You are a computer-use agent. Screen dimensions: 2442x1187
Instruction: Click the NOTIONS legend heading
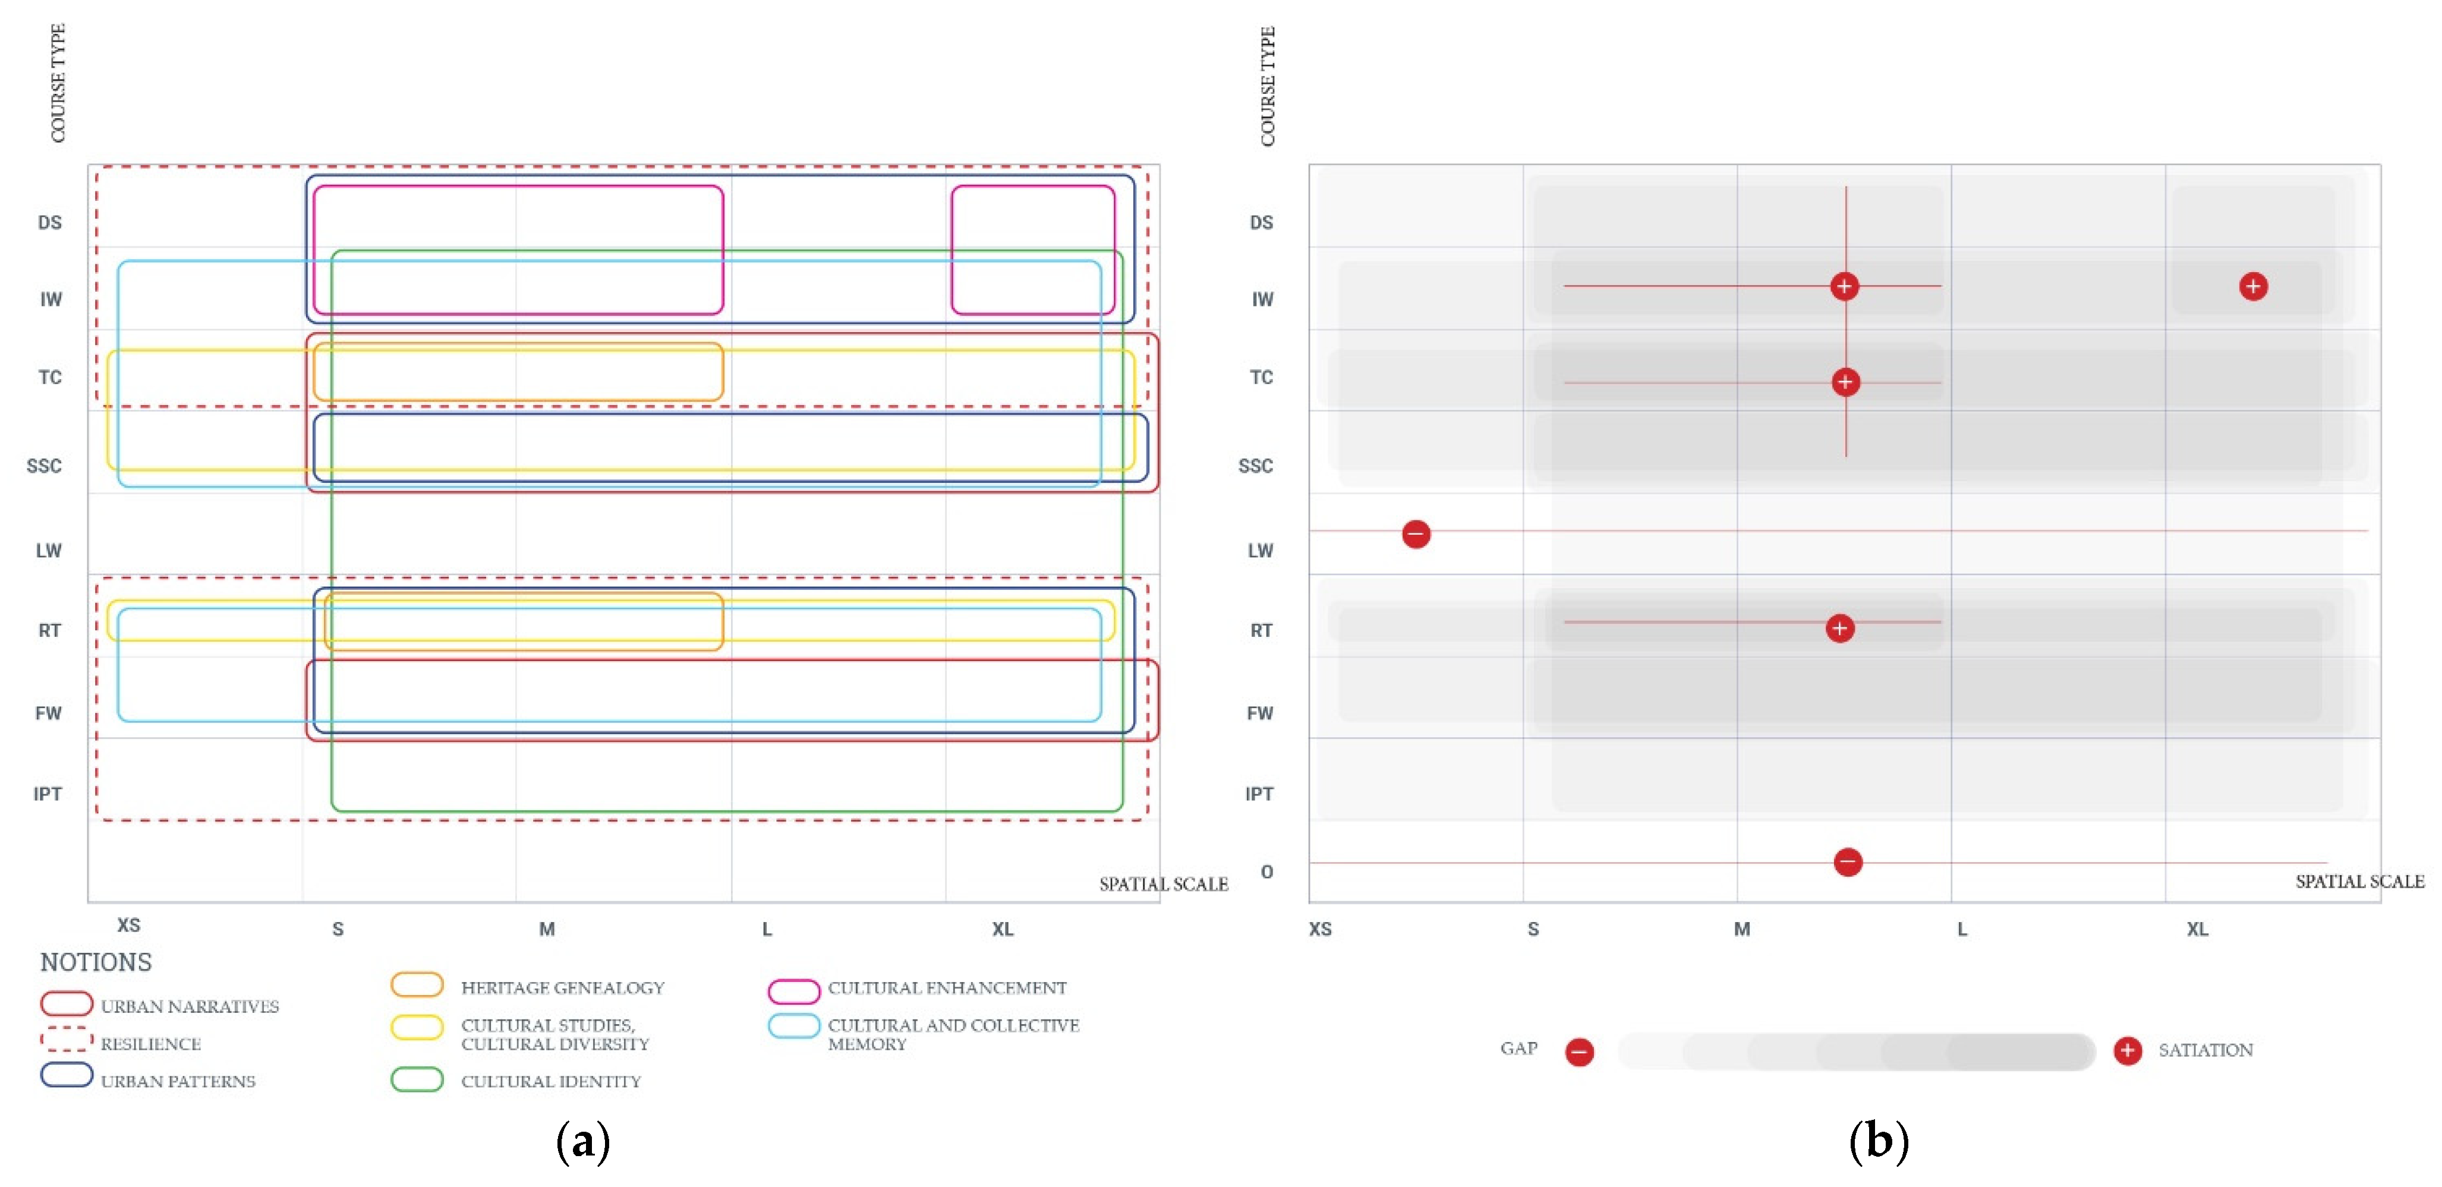(x=96, y=962)
